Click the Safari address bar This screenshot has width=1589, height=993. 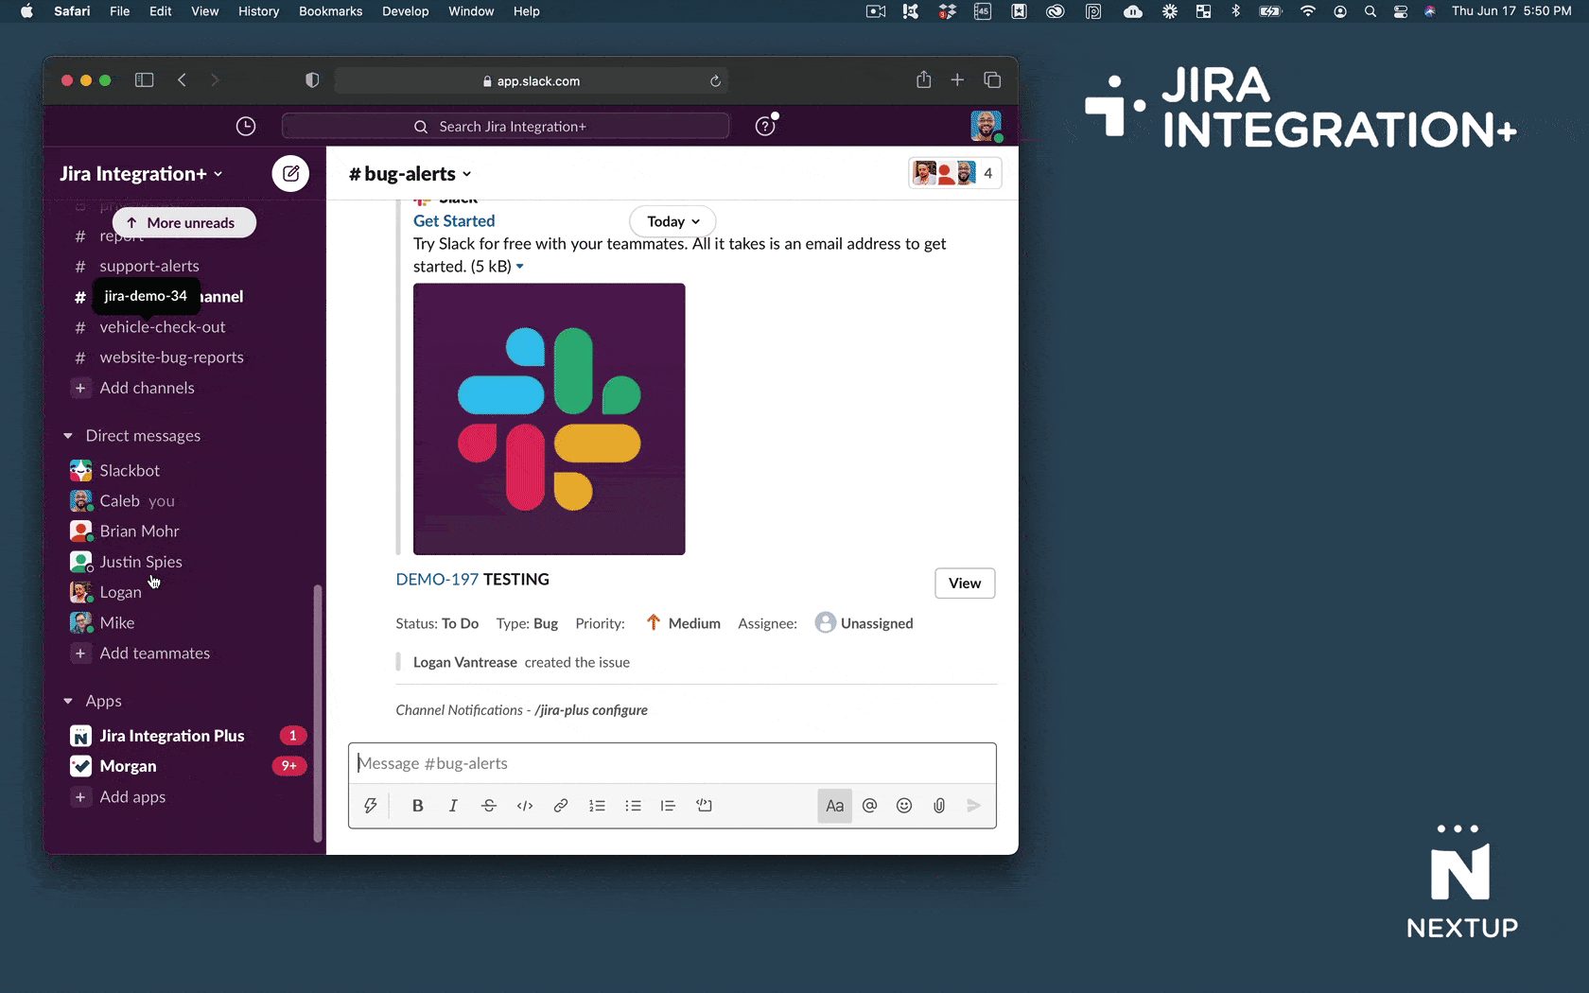click(531, 81)
